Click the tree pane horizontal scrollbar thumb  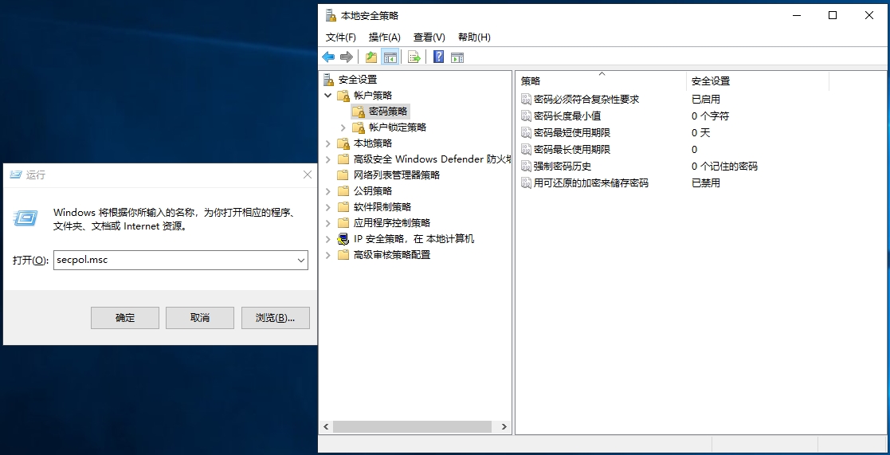click(x=412, y=426)
